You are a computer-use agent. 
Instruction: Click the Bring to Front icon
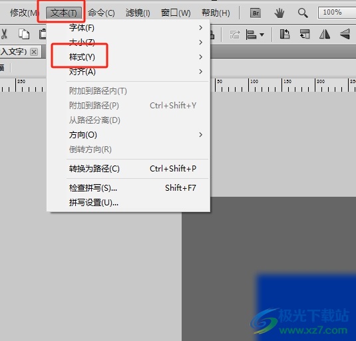[x=285, y=35]
